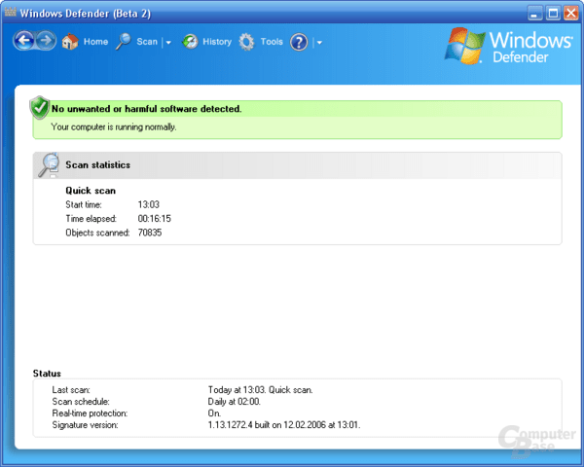The height and width of the screenshot is (467, 584).
Task: Click the Real-time protection 'On.' value
Action: pos(214,413)
